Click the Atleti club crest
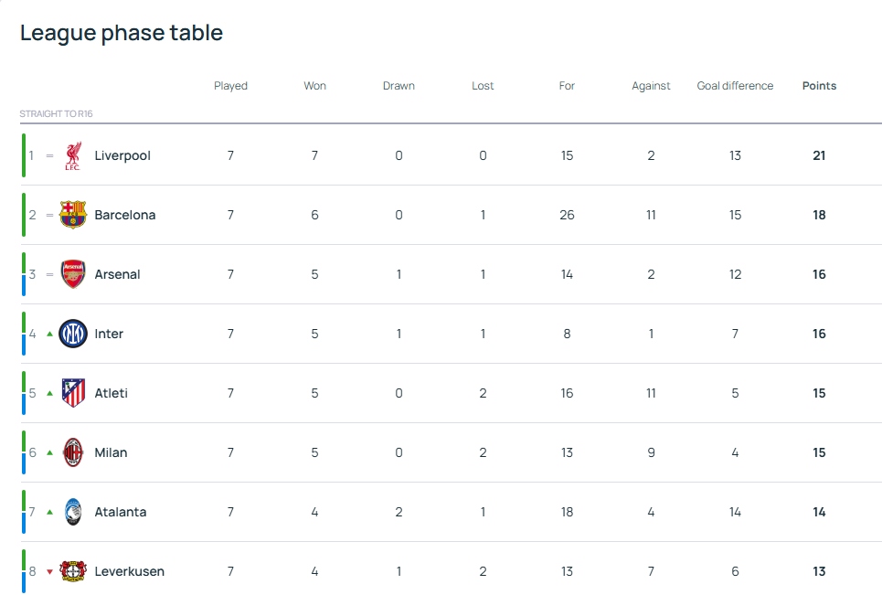Screen dimensions: 882x595 click(73, 393)
